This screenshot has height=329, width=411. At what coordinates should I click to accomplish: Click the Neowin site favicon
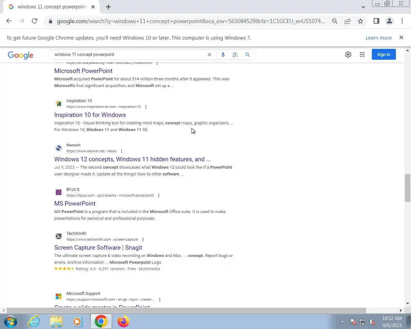tap(58, 148)
